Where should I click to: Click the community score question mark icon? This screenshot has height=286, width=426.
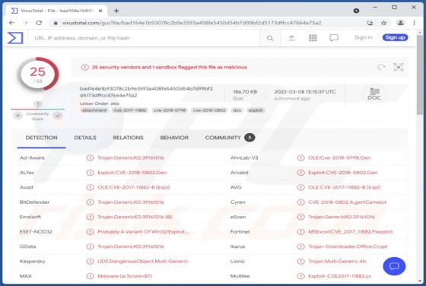point(38,103)
